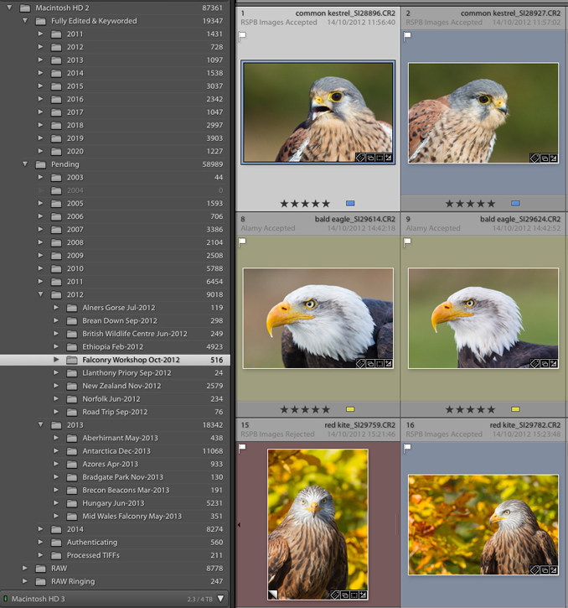Click the develop adjustments badge on common kestrel_SI28927
Viewport: 568px width, 608px height.
(x=554, y=158)
